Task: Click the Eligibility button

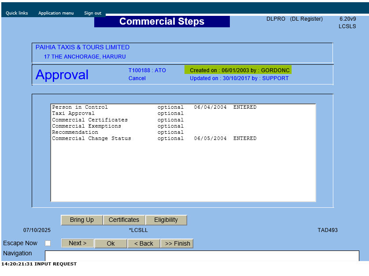Action: [166, 220]
